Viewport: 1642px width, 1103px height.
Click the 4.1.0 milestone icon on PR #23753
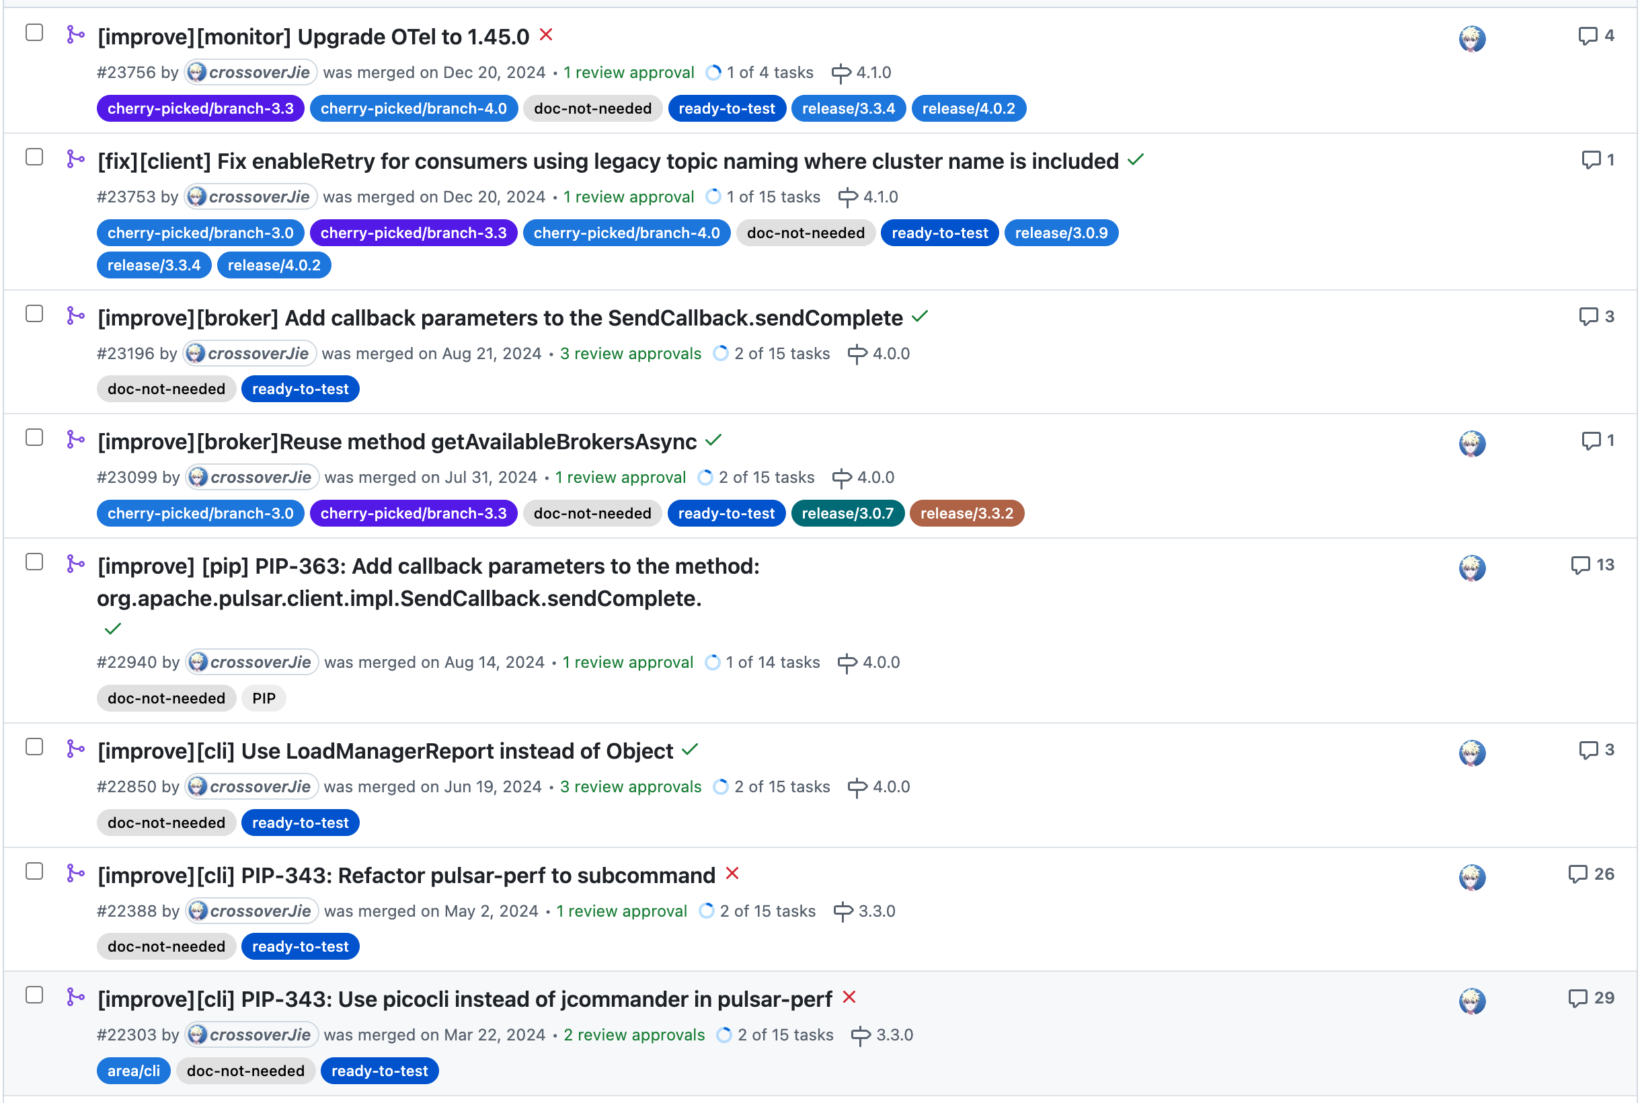tap(848, 198)
